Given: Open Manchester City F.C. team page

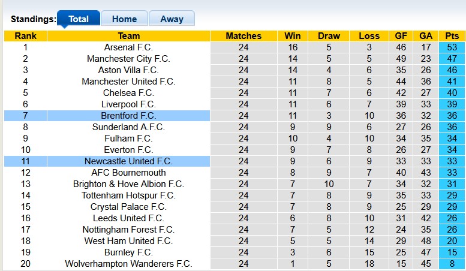Looking at the screenshot, I should click(x=128, y=59).
